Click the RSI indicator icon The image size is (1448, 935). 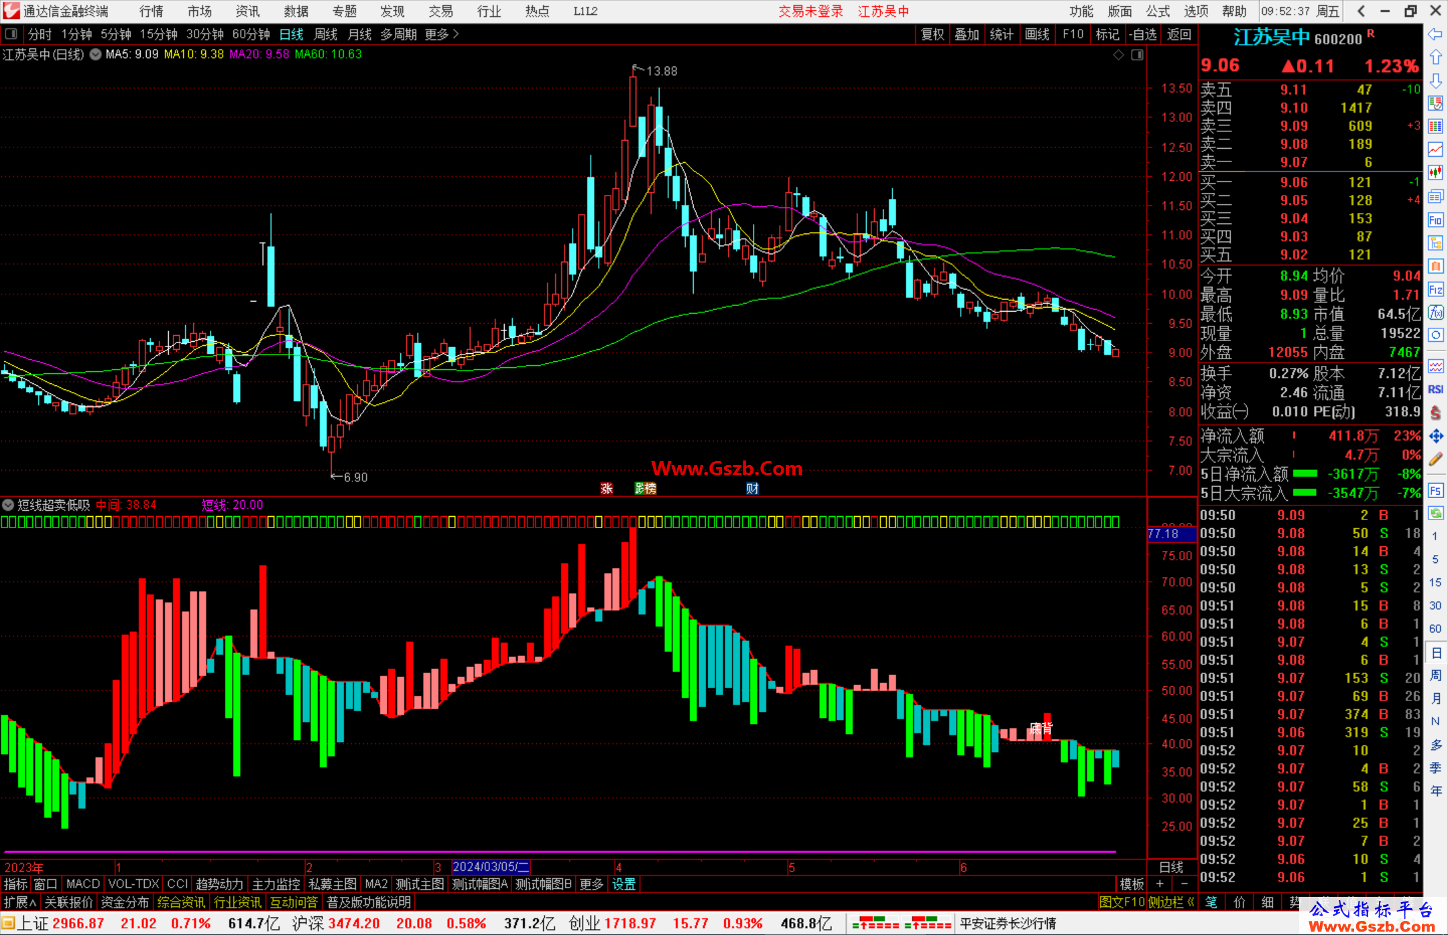coord(1435,389)
